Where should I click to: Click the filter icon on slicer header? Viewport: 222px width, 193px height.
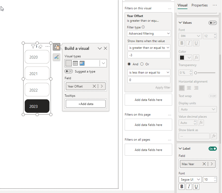[x=33, y=46]
